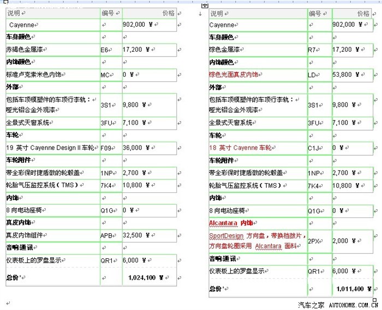Click the LD code cell in right table
382x310 pixels.
click(320, 75)
